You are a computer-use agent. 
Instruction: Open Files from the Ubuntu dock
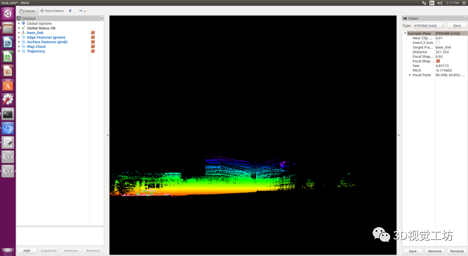(7, 28)
